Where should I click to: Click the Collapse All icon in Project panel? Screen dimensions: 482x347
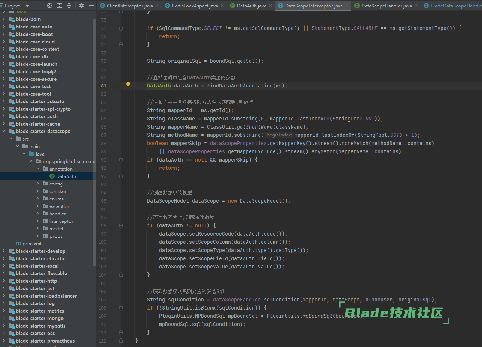pyautogui.click(x=69, y=6)
